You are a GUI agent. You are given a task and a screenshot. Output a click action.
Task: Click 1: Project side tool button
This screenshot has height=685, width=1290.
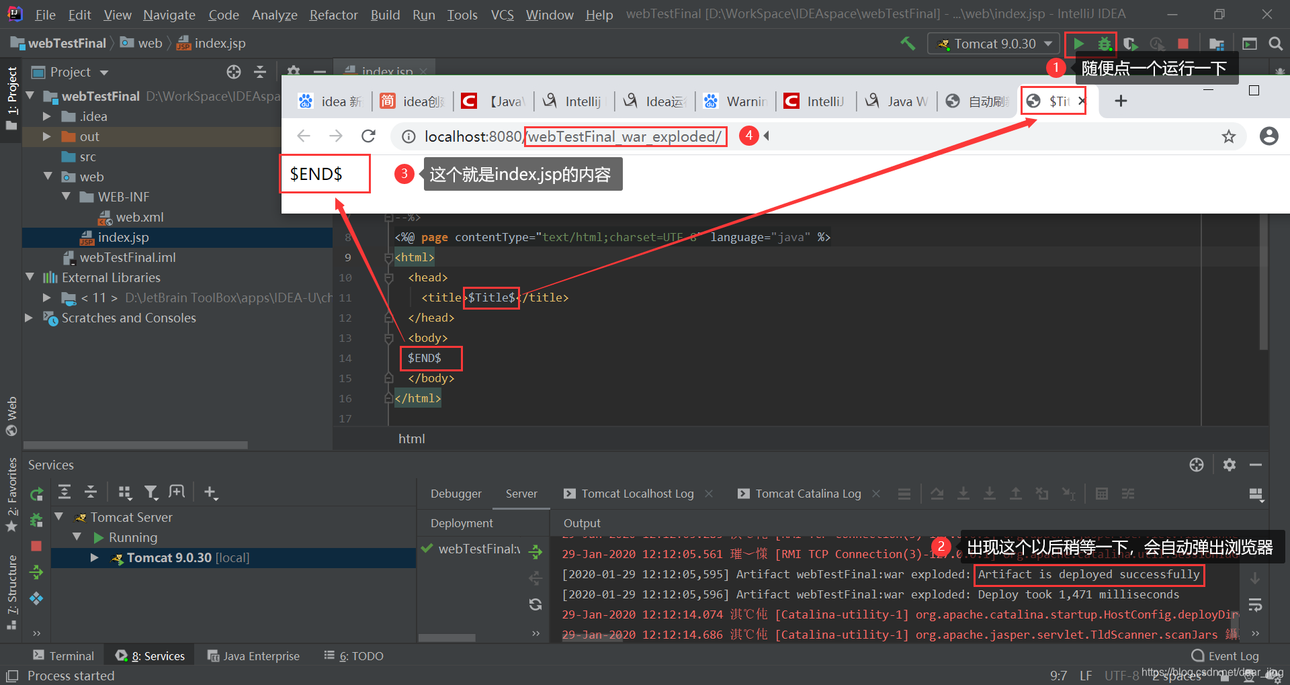11,98
